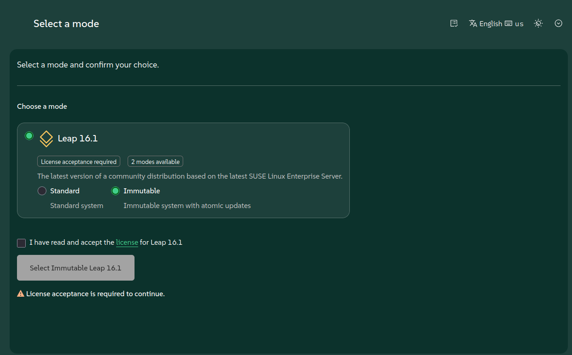Click the community distribution description text
Screen dimensions: 572x355
tap(190, 176)
